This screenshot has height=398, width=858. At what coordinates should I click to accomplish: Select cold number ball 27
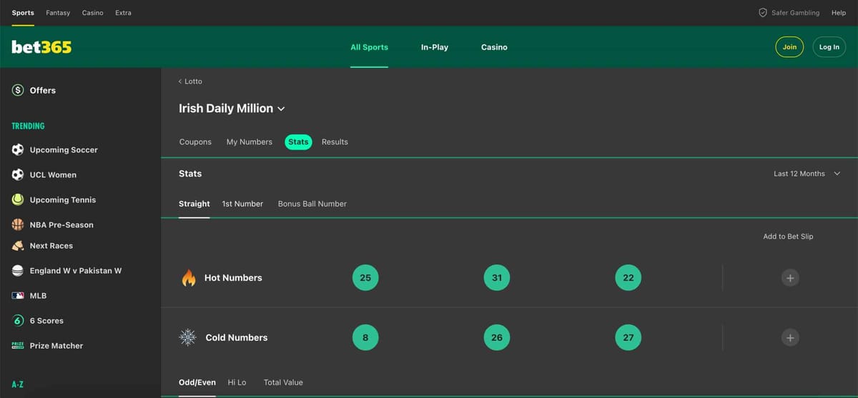628,338
